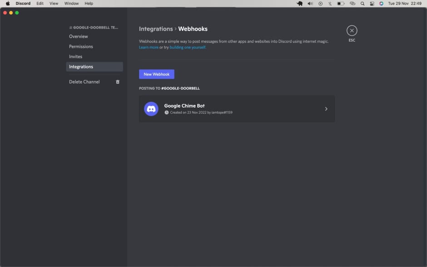Viewport: 427px width, 267px height.
Task: Open the Google Chime Bot webhook row
Action: (237, 109)
